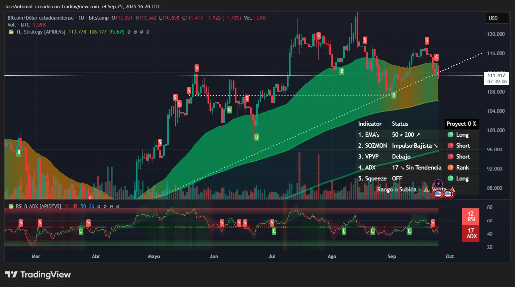Open the Bitstamp exchange selector
The image size is (515, 287).
coord(98,18)
